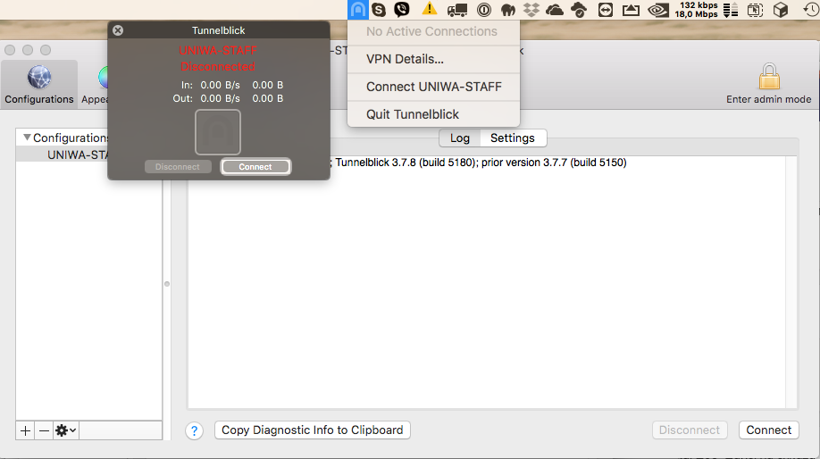Open the Viber menu bar icon

(x=402, y=10)
